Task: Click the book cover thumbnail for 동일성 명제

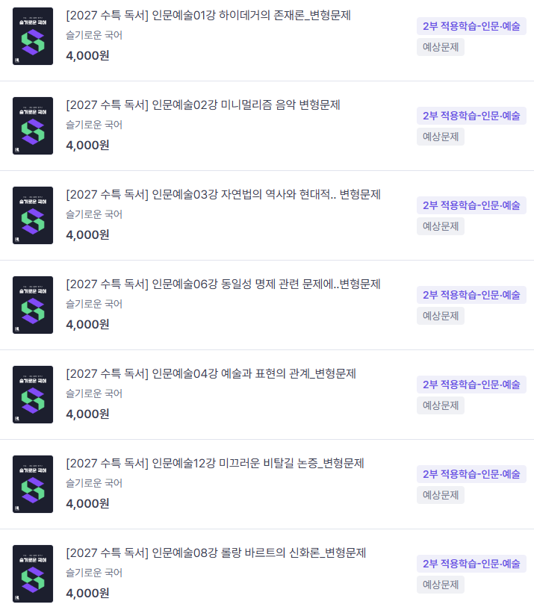Action: coord(33,305)
